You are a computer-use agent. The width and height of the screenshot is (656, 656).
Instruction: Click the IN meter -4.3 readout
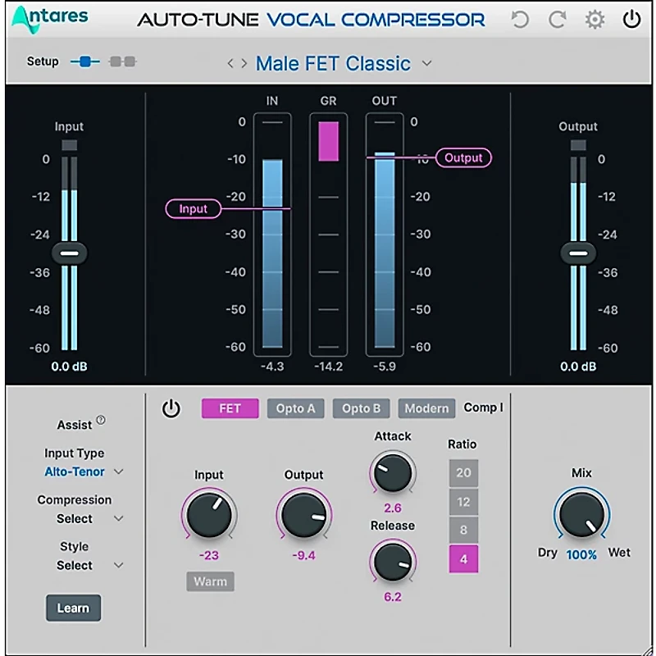click(x=272, y=367)
